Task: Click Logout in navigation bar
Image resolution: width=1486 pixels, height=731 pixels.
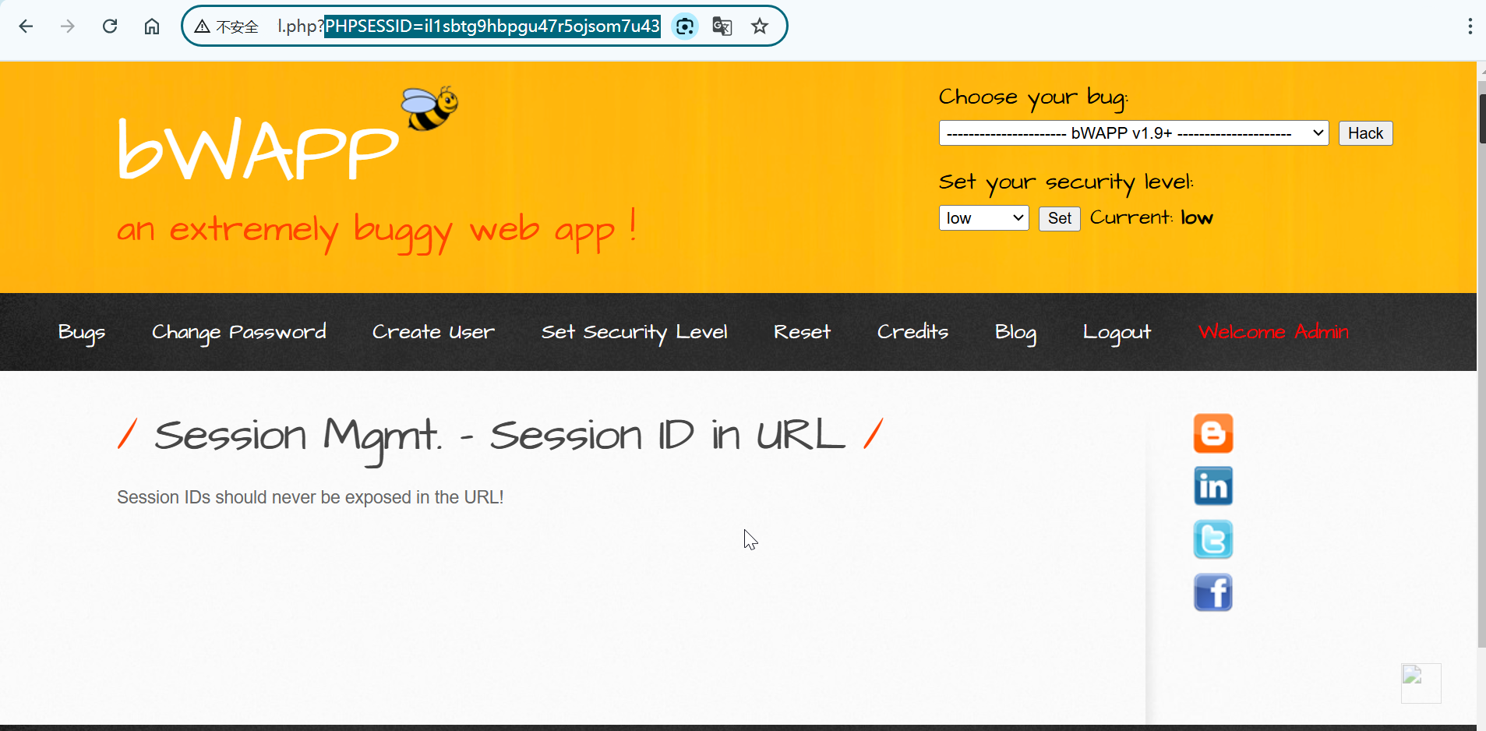Action: pyautogui.click(x=1116, y=332)
